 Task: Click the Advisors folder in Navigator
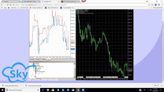pos(37,63)
